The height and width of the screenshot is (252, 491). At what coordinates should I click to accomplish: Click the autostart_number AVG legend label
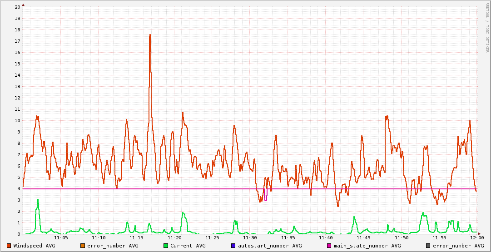(270, 246)
